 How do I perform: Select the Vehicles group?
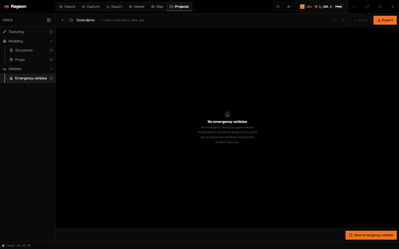pyautogui.click(x=28, y=69)
